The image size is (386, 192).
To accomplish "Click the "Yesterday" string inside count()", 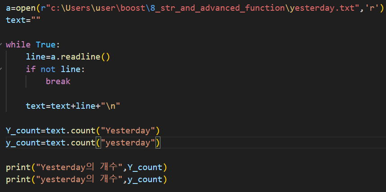I will click(128, 130).
